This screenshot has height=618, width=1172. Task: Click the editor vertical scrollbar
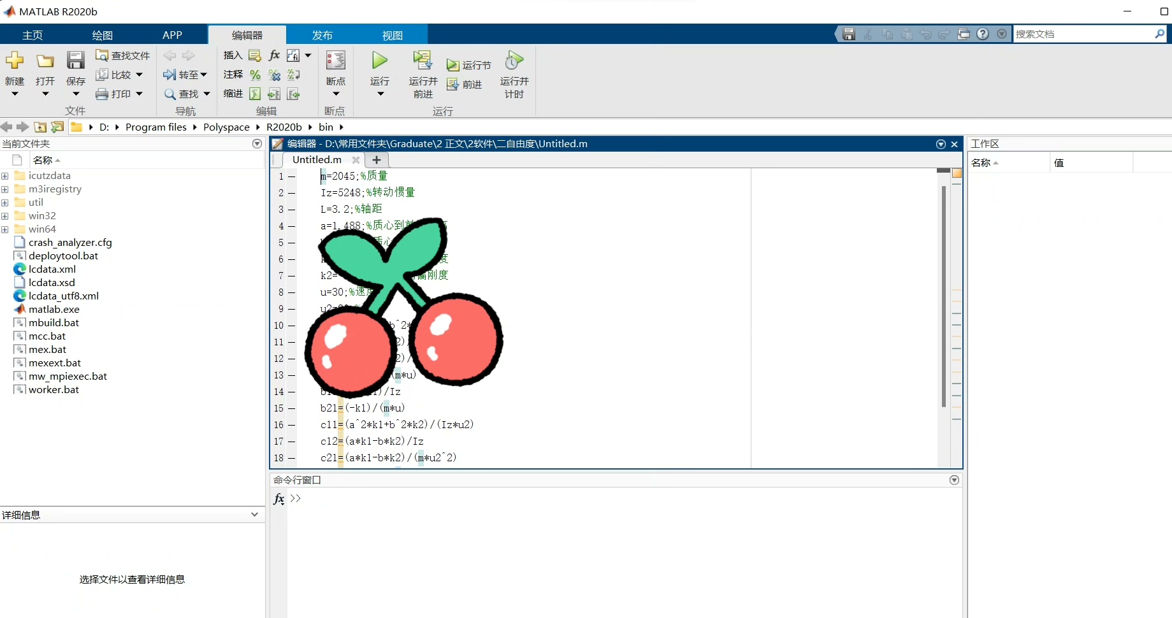coord(944,296)
